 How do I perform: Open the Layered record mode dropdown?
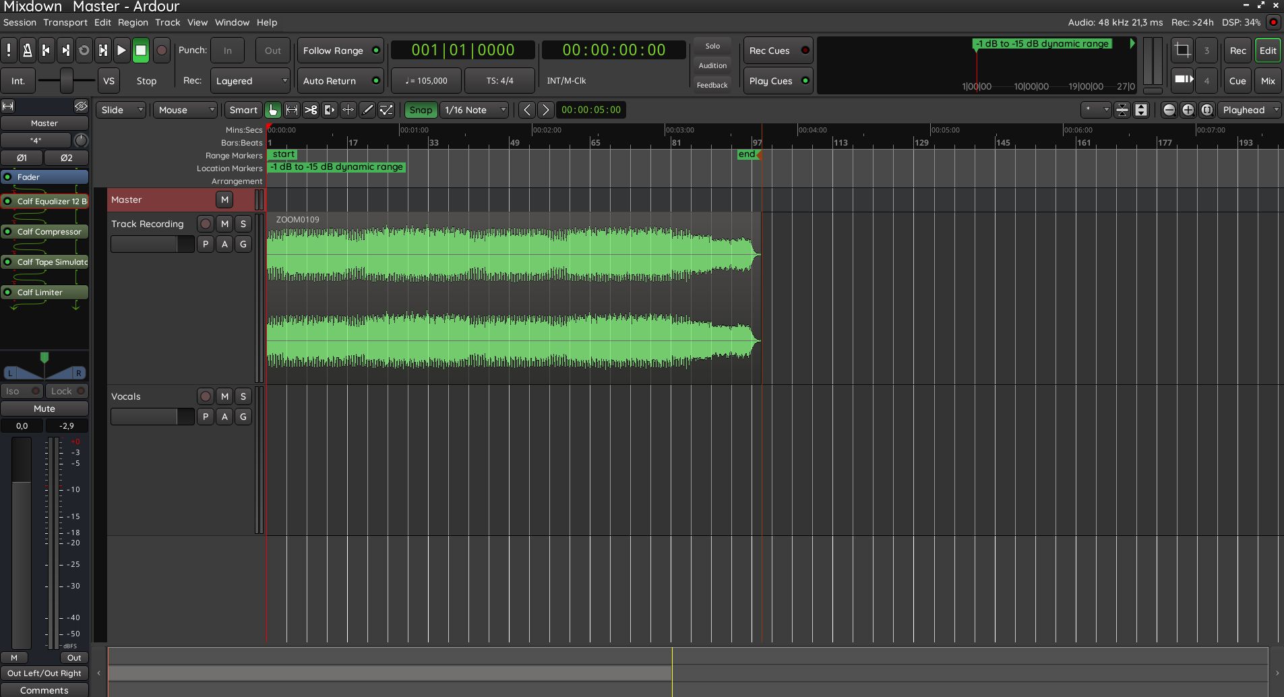pos(250,81)
